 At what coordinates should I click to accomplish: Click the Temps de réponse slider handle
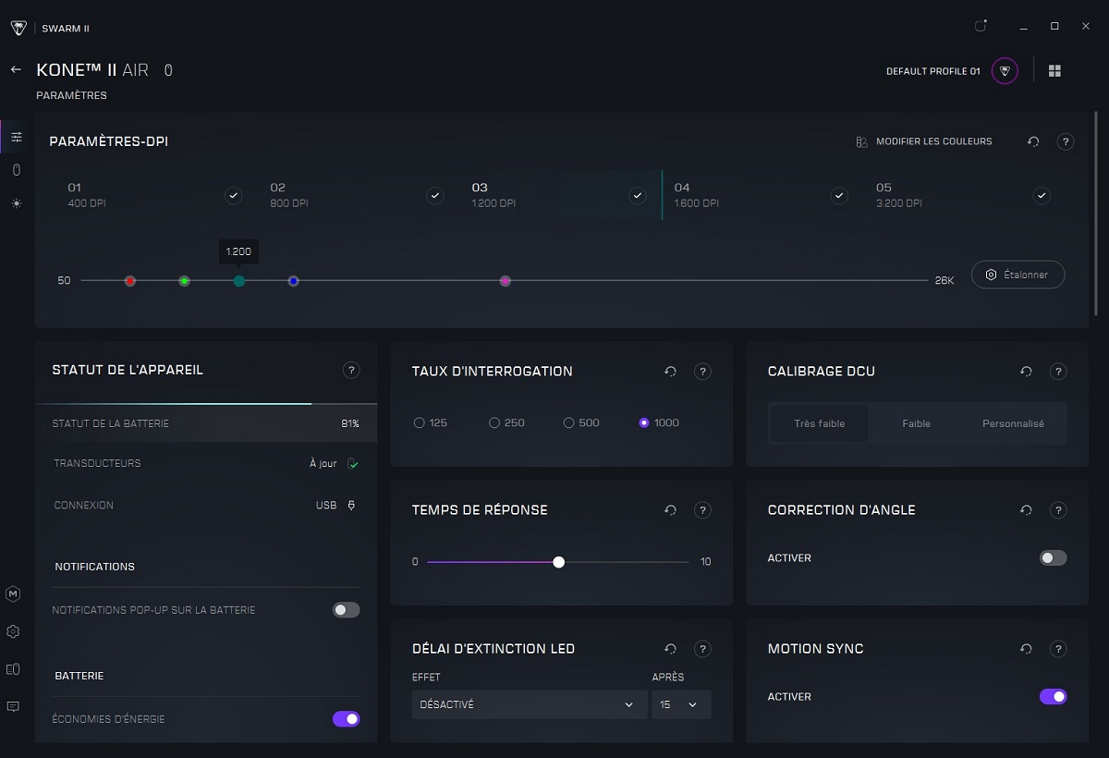pyautogui.click(x=558, y=562)
